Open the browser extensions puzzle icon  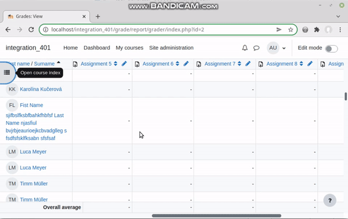(317, 30)
